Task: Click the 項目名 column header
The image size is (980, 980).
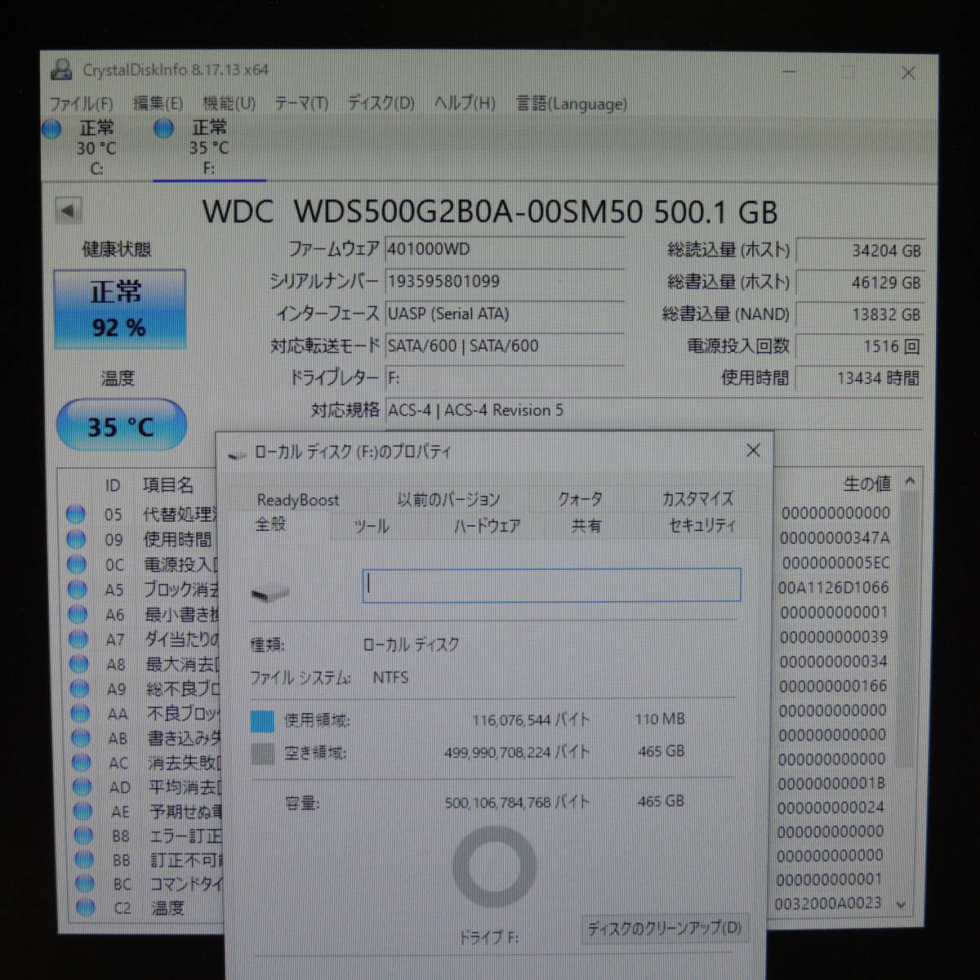Action: point(168,485)
